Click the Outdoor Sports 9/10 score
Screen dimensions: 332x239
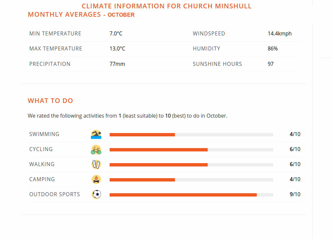(x=295, y=195)
